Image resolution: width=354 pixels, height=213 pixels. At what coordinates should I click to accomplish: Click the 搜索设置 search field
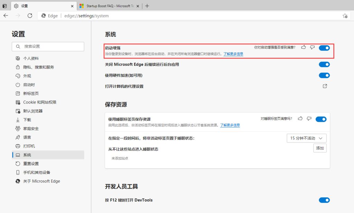48,46
